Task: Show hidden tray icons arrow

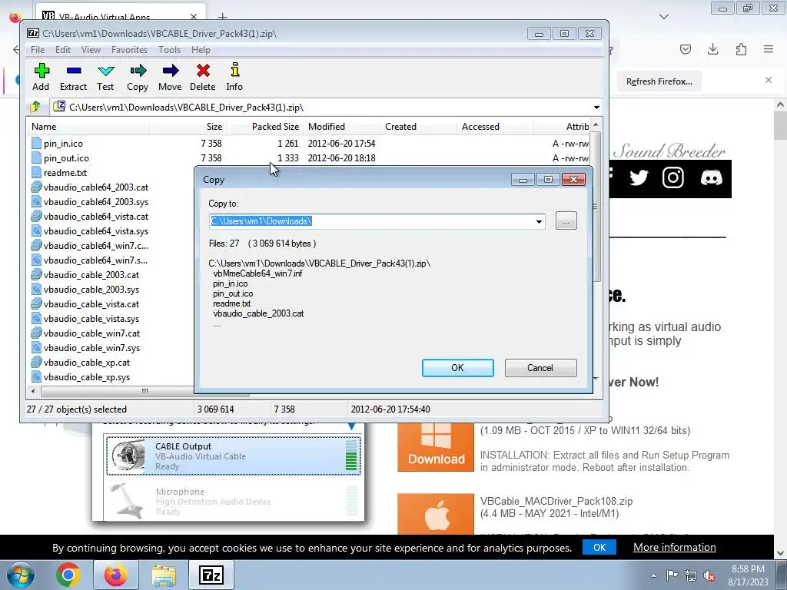Action: [653, 575]
